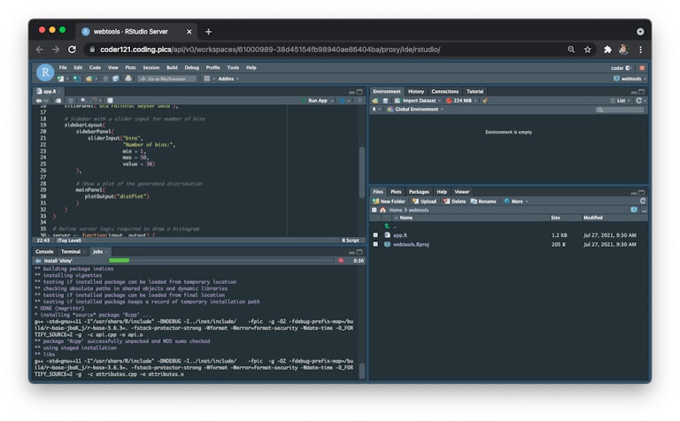Click the publish icon next to Run App

(342, 101)
